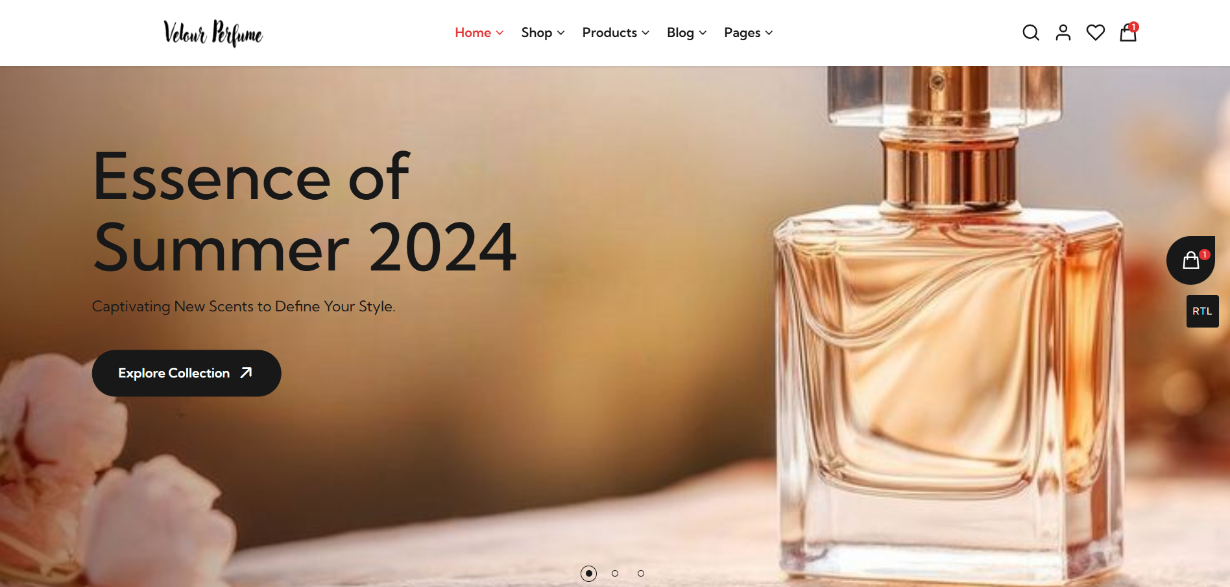Open header shopping bag cart icon

point(1128,32)
